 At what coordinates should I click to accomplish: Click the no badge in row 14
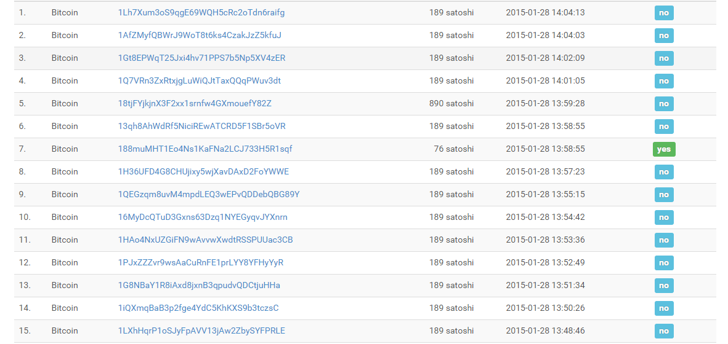(664, 308)
